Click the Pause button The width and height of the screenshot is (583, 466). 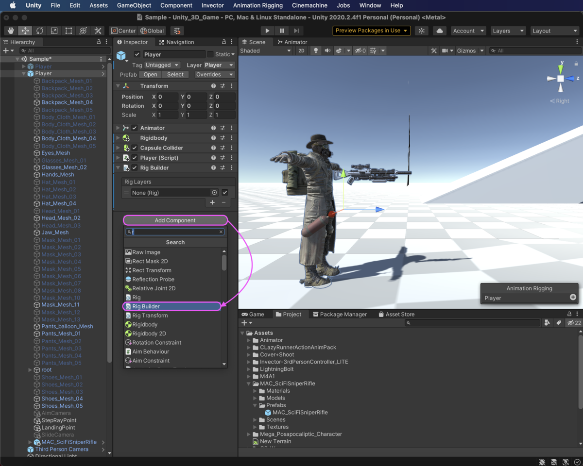282,31
